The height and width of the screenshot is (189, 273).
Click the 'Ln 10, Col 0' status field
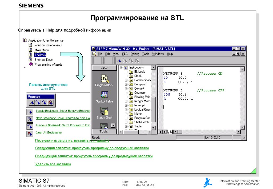[x=218, y=138]
